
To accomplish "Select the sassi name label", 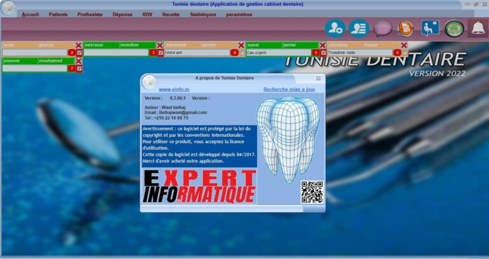I will pyautogui.click(x=264, y=45).
